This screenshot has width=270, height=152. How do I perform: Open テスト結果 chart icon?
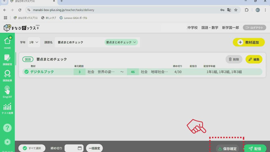[x=7, y=108]
